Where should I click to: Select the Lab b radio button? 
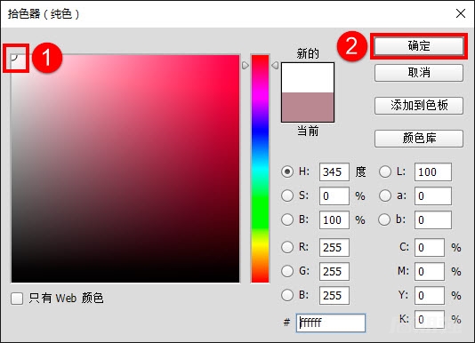[x=384, y=219]
